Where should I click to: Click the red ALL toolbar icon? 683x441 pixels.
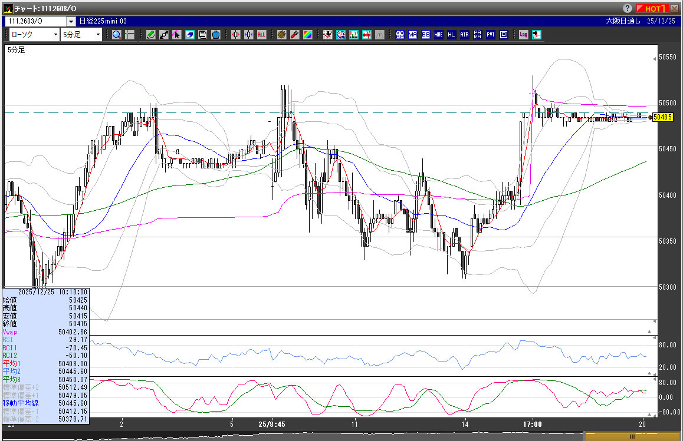[x=261, y=35]
